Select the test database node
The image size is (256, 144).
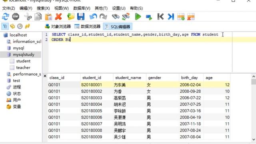click(16, 81)
